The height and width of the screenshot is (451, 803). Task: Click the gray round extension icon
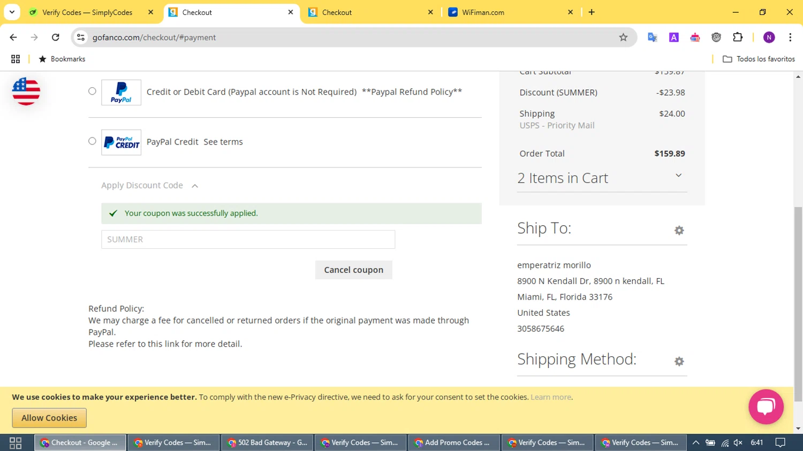716,37
